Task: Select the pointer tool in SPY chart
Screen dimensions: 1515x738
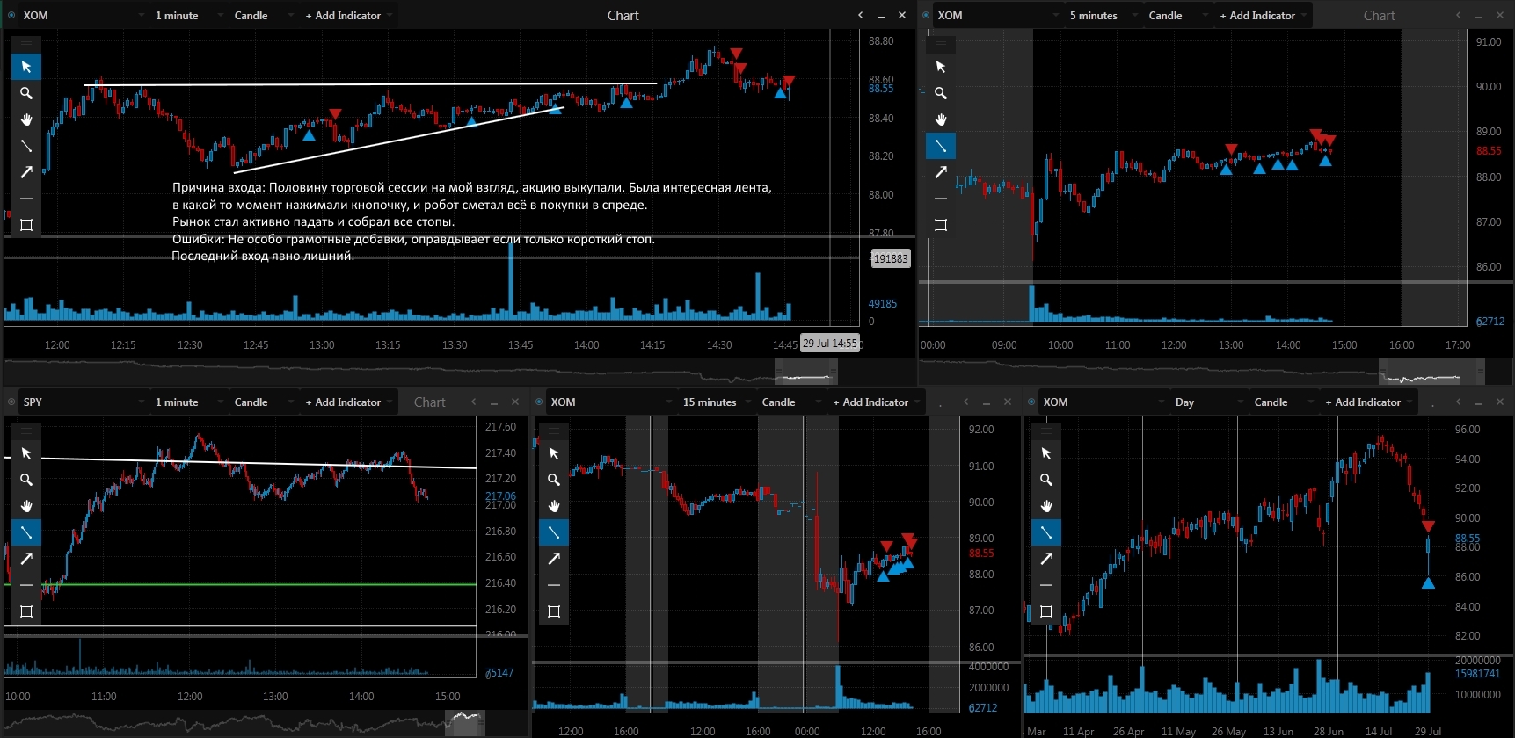Action: pos(26,453)
